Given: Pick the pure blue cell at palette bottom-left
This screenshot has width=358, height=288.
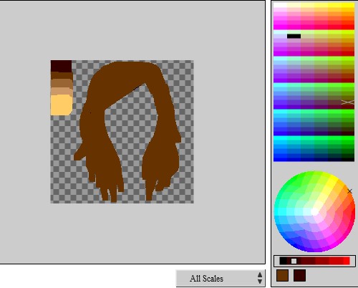Looking at the screenshot, I should click(280, 158).
